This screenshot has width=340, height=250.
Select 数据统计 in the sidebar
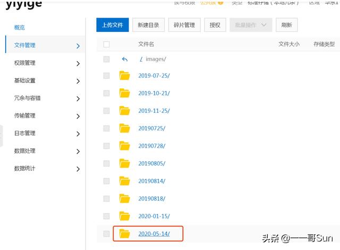25,169
